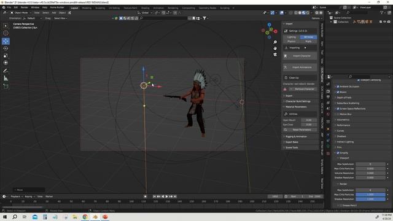Click the viewport orientation navigation gizmo
Viewport: 393px width, 221px height.
269,31
